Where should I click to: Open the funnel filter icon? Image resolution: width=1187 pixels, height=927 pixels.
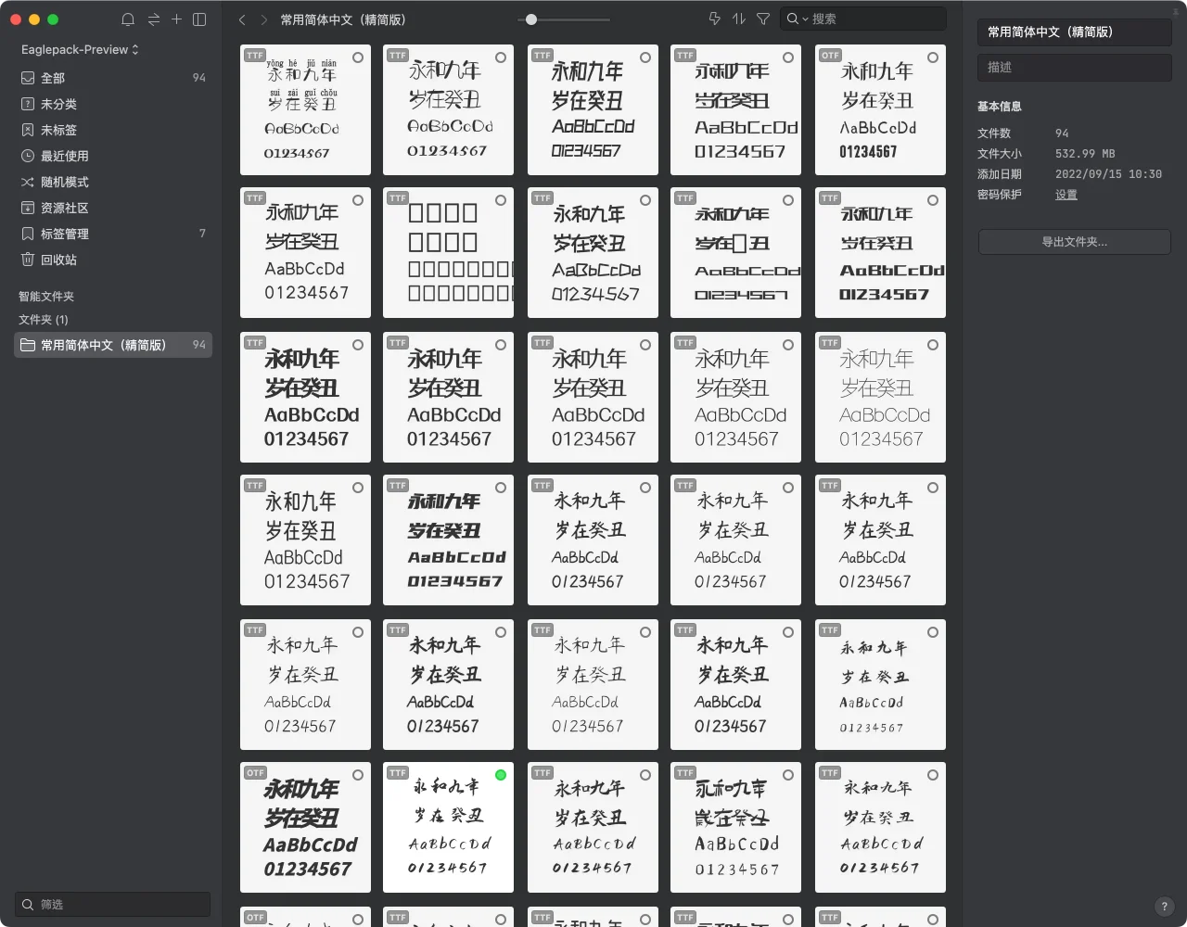click(763, 19)
